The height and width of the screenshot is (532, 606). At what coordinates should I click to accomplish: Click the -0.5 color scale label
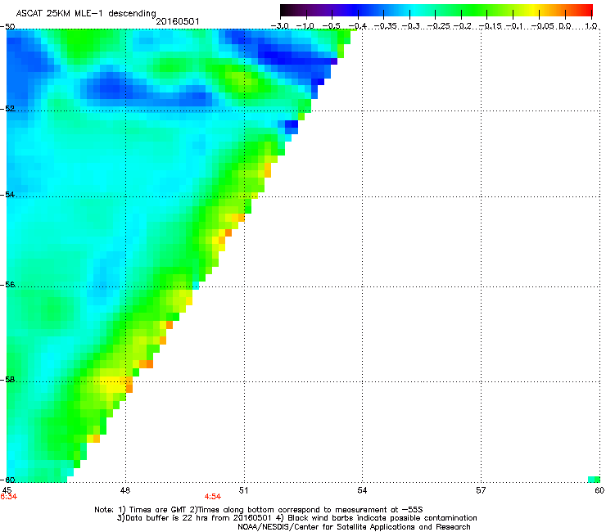(331, 26)
